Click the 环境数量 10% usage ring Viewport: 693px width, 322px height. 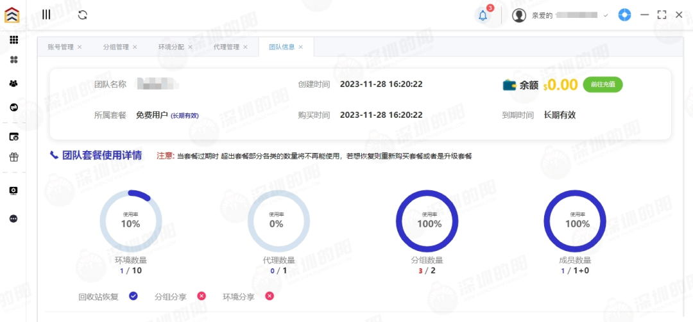click(131, 221)
